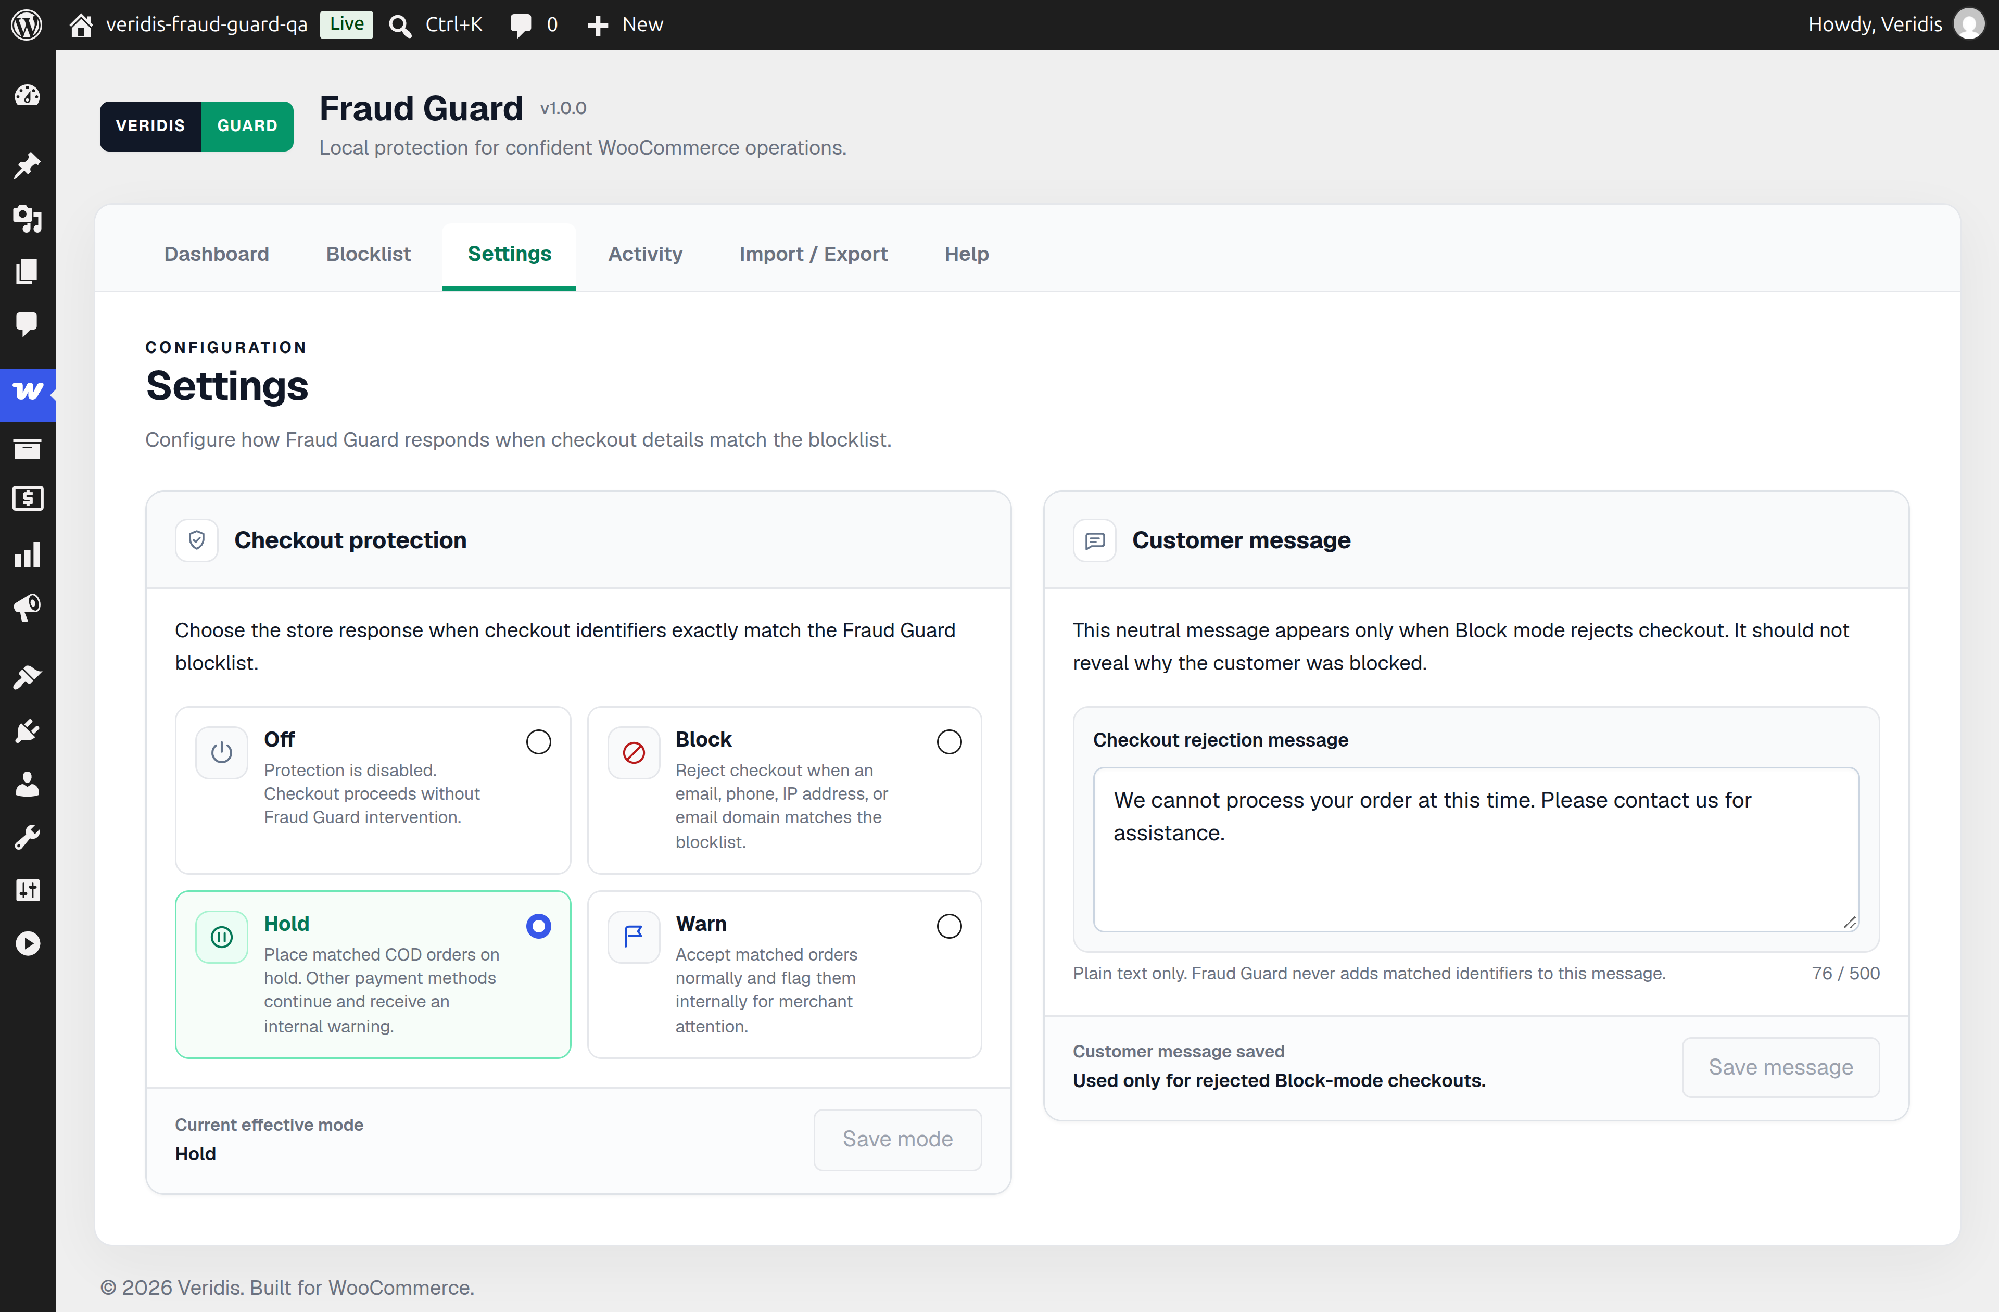Open Payments dollar sidebar icon
1999x1312 pixels.
pyautogui.click(x=27, y=499)
